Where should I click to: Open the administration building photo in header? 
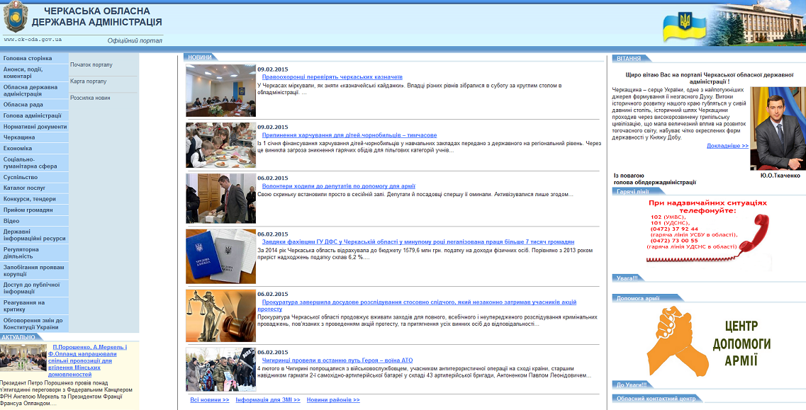click(756, 24)
